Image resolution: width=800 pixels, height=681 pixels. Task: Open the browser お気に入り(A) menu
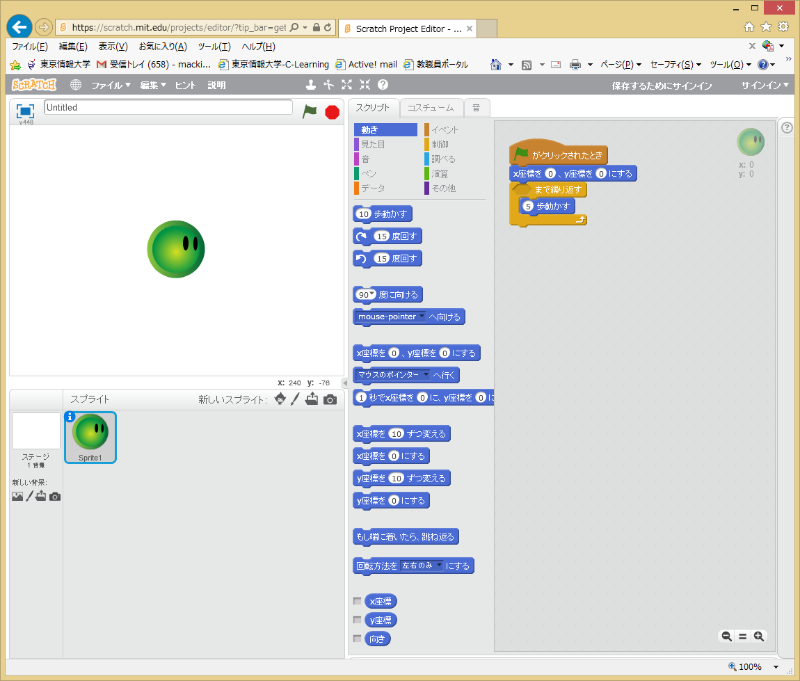(163, 47)
